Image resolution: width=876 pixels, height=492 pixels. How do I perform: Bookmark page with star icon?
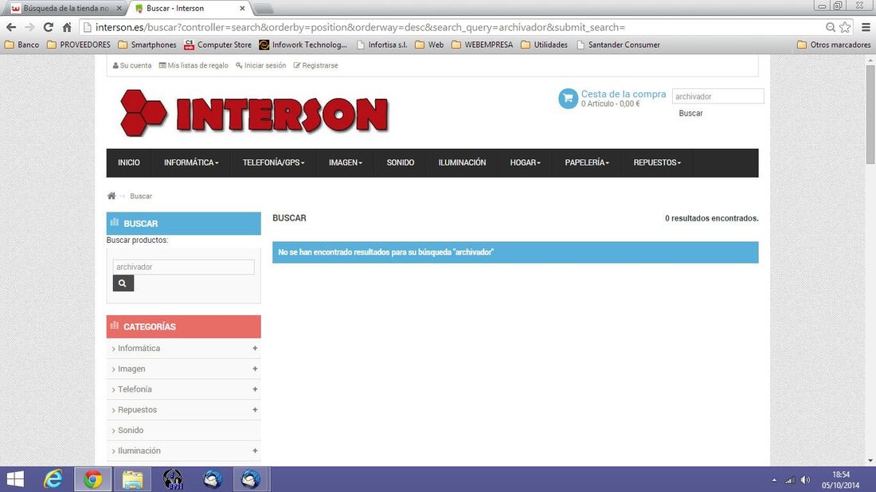point(845,27)
